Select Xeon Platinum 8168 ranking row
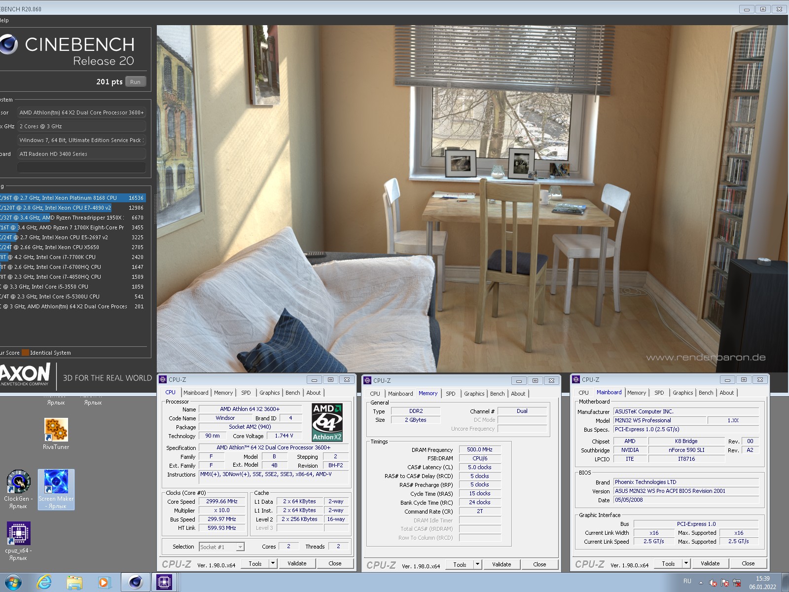The image size is (789, 592). click(x=73, y=198)
